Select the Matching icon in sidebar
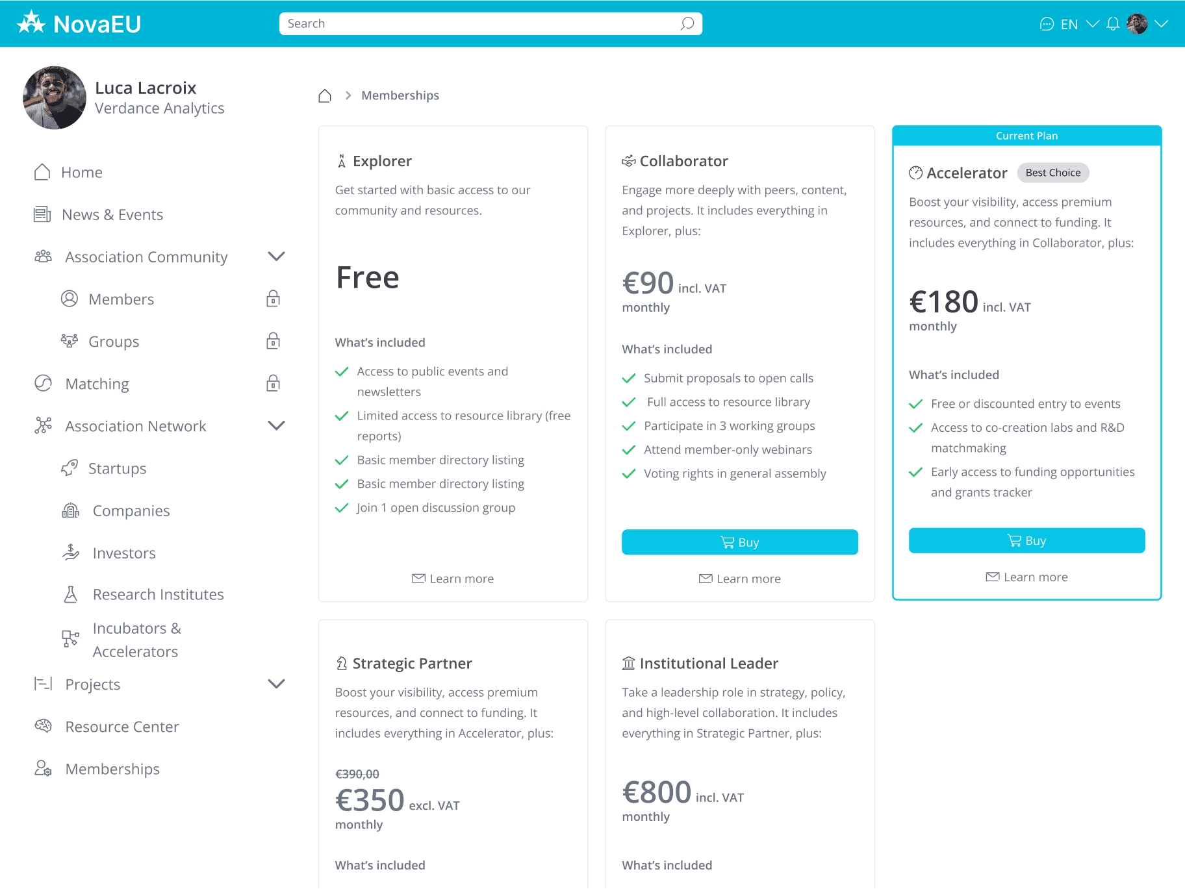Image resolution: width=1185 pixels, height=889 pixels. pos(42,383)
